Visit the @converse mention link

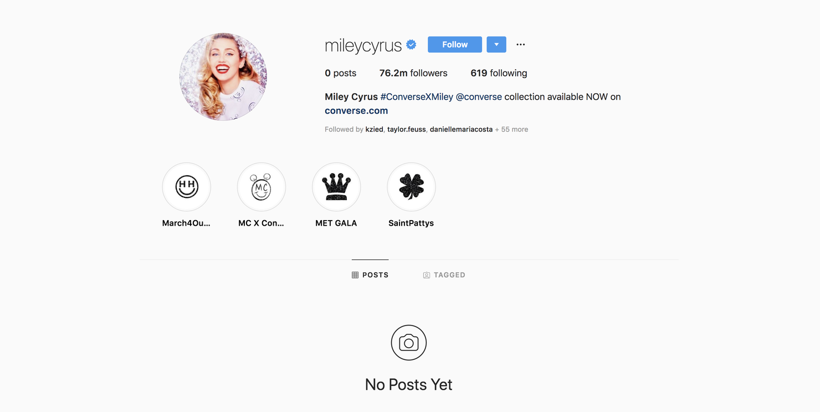pos(479,96)
